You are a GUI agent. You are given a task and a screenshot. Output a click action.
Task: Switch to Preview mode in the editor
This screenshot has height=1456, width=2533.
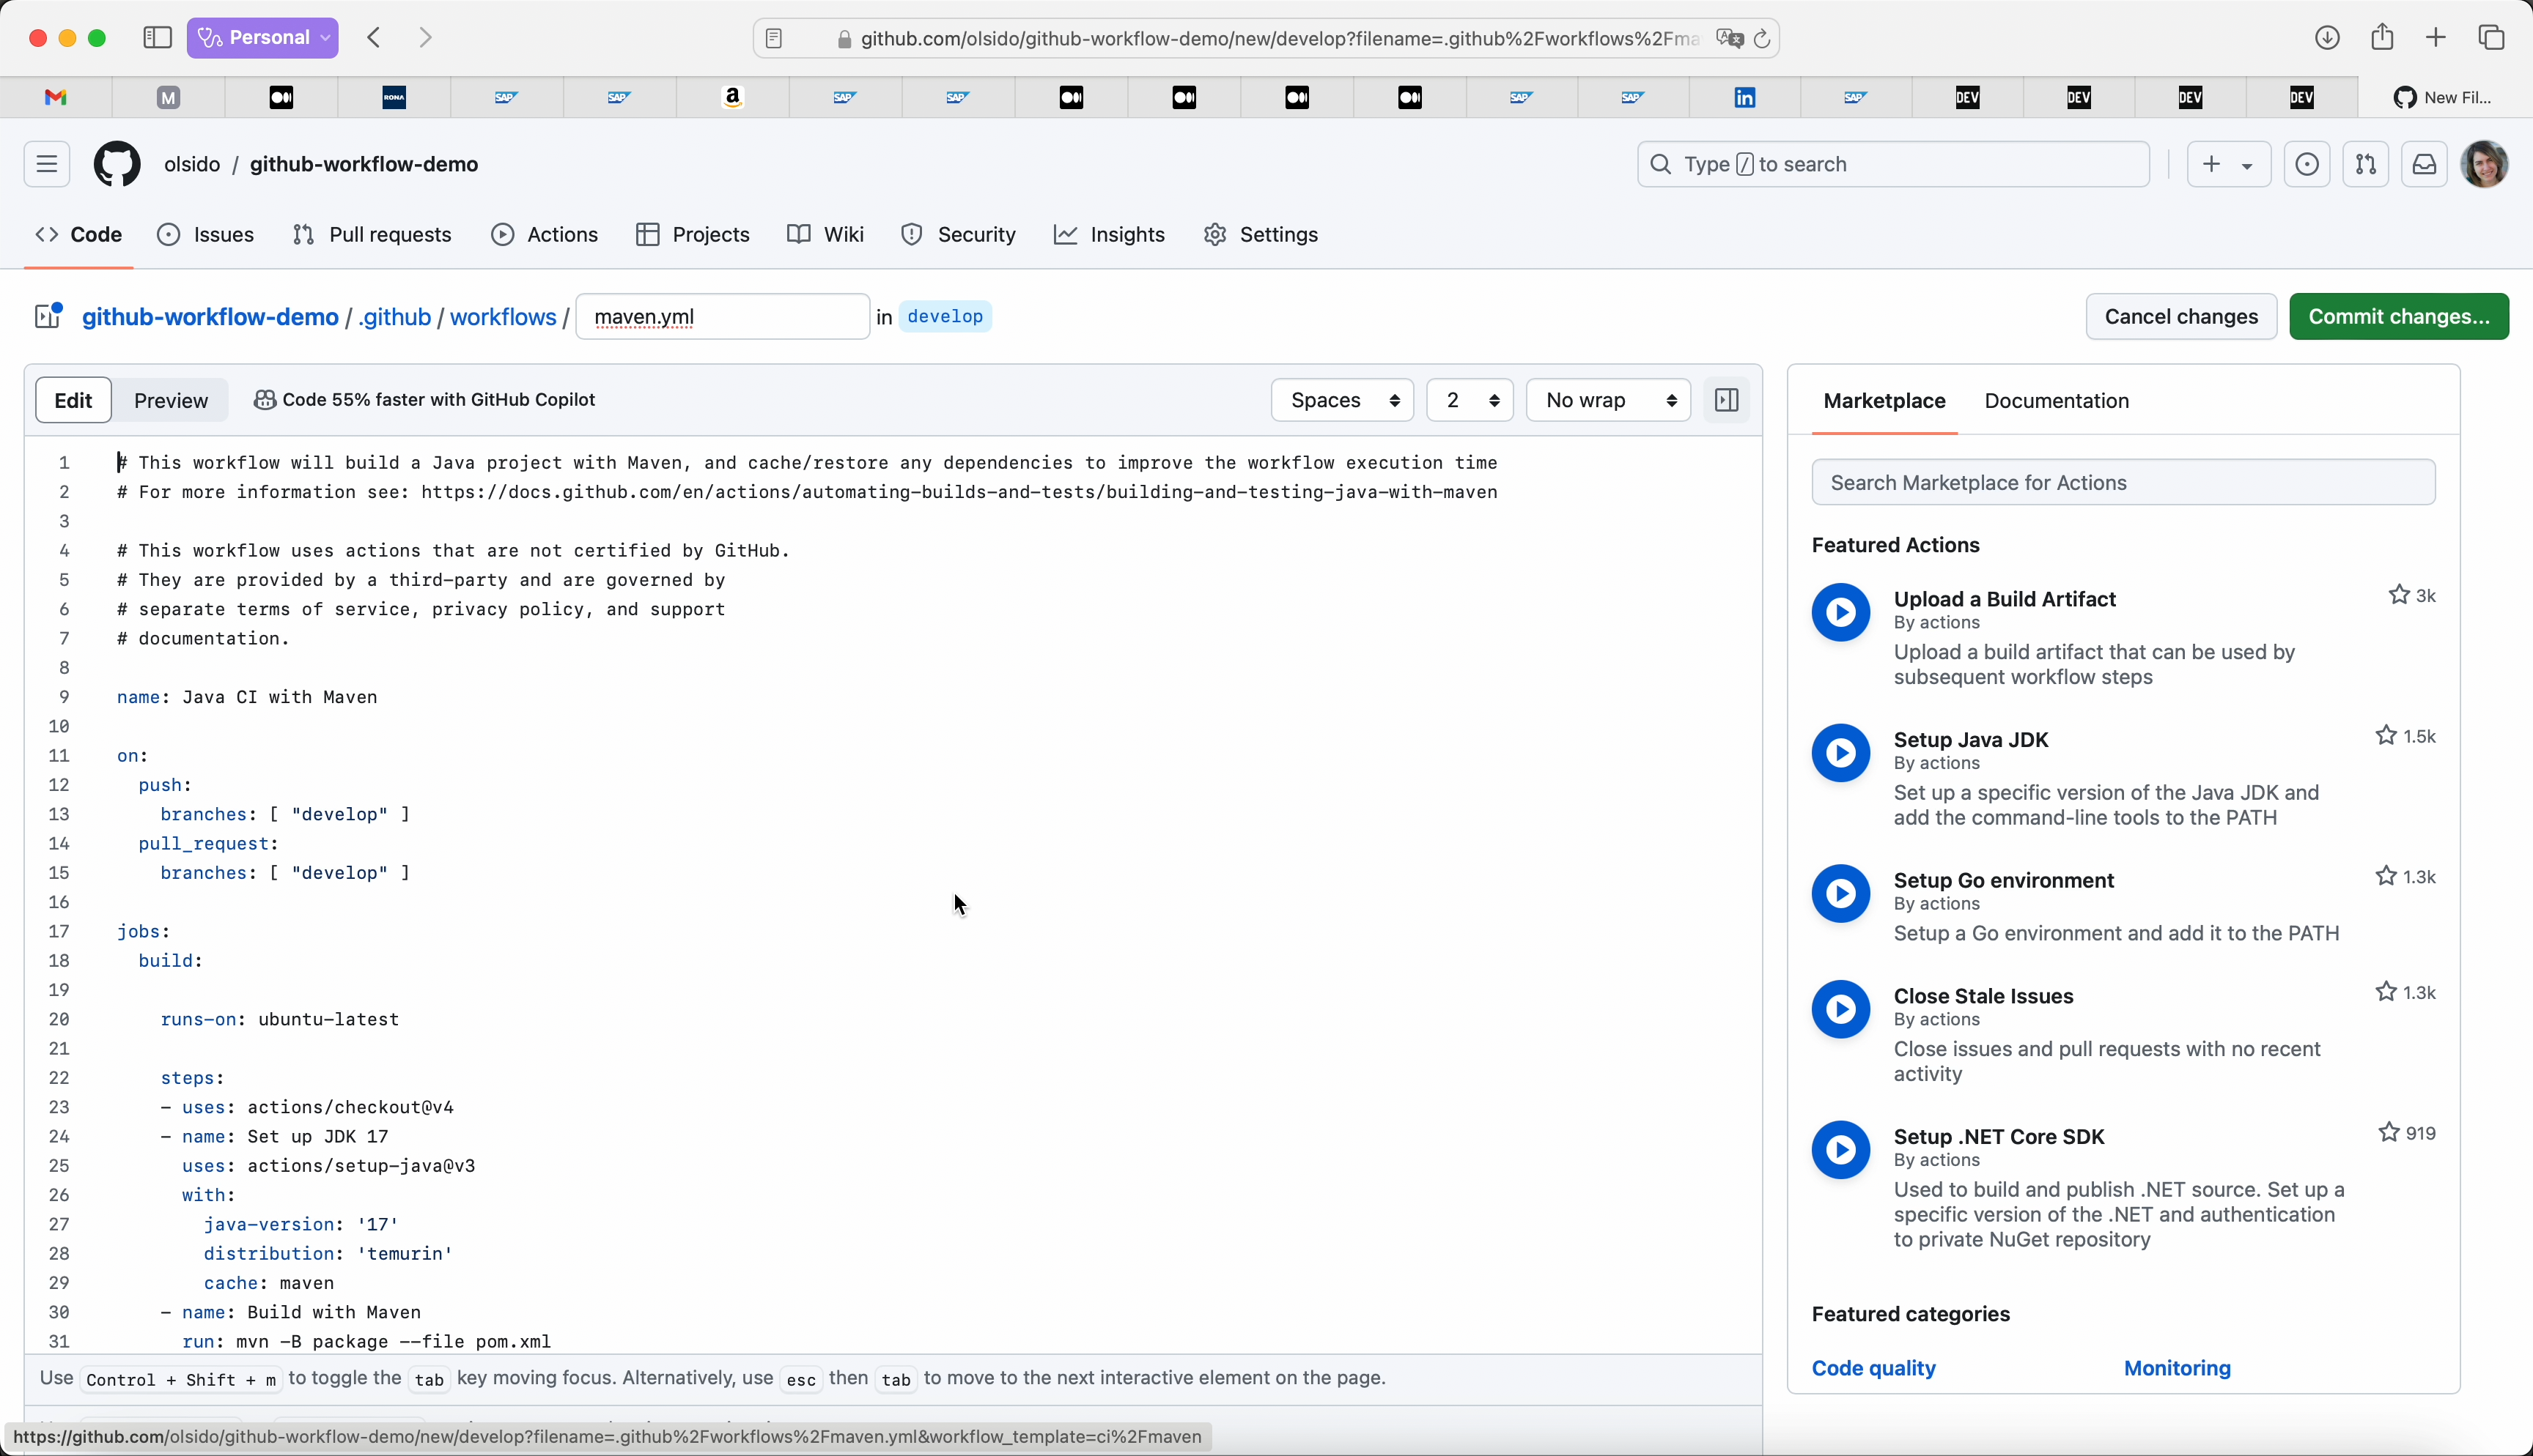pos(171,400)
